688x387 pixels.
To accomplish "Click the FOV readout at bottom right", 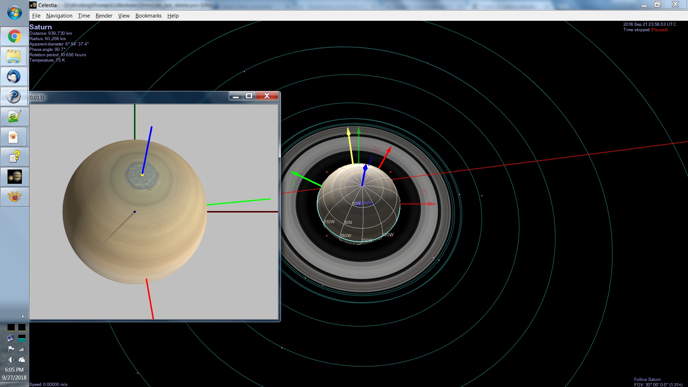I will click(658, 385).
